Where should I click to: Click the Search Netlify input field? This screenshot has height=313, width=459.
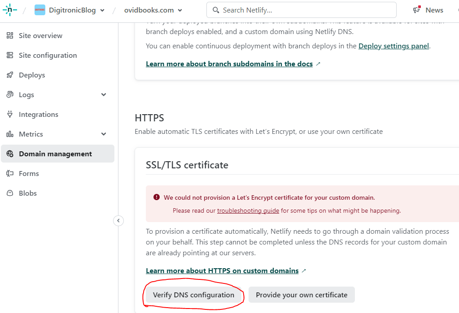[x=302, y=10]
